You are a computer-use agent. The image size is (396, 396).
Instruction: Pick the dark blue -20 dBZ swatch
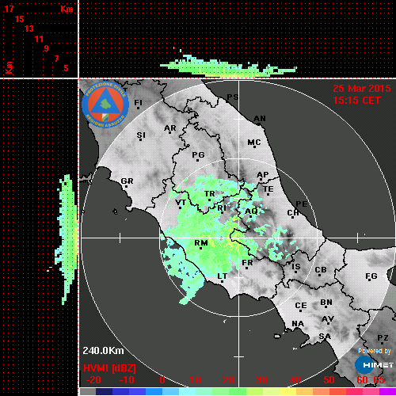pyautogui.click(x=105, y=391)
